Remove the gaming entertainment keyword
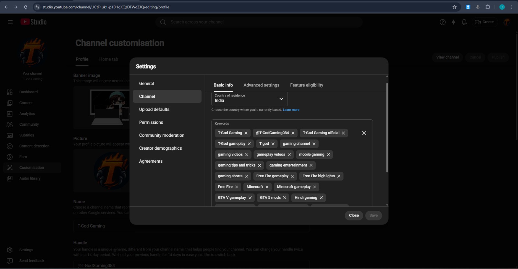 pyautogui.click(x=311, y=165)
